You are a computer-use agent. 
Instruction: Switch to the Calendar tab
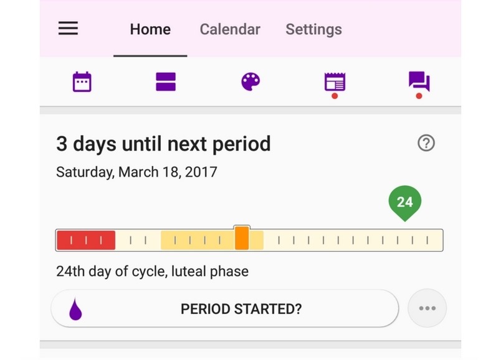[x=230, y=29]
